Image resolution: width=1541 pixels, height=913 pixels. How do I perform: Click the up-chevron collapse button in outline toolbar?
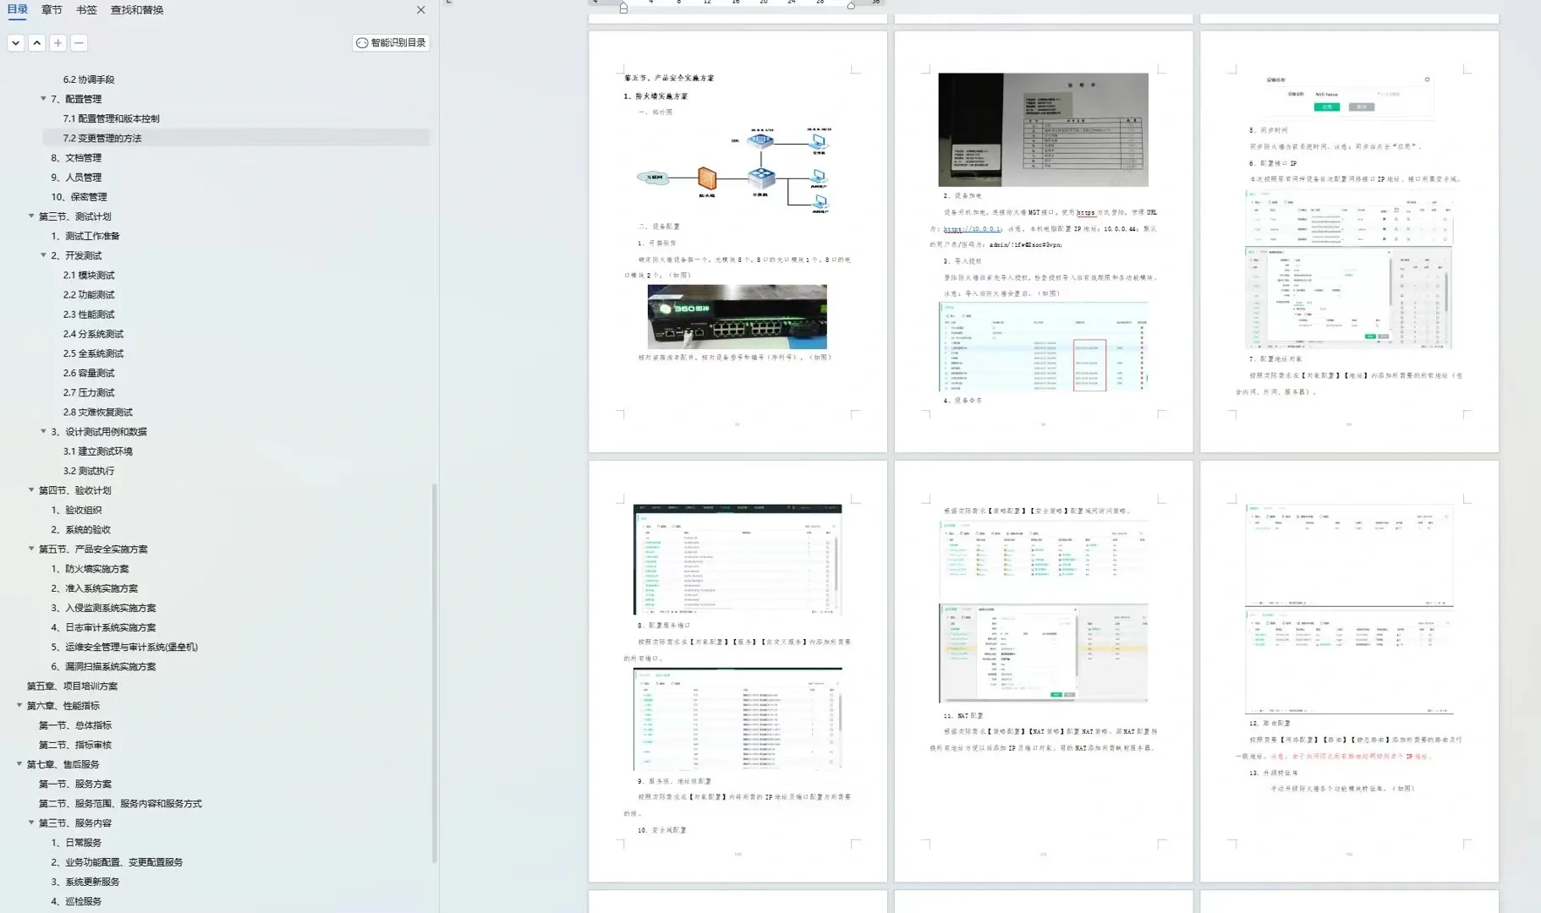coord(37,43)
